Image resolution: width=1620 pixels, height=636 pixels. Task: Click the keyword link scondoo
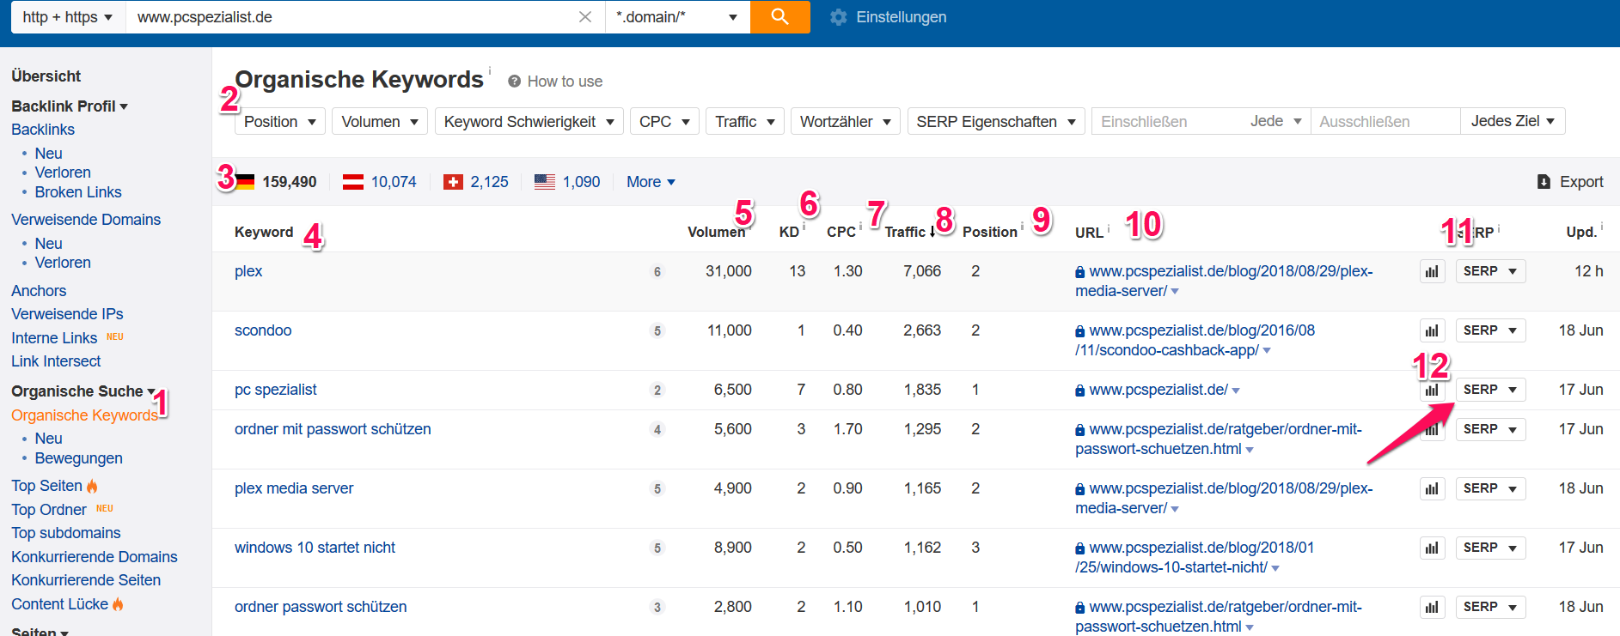coord(263,330)
